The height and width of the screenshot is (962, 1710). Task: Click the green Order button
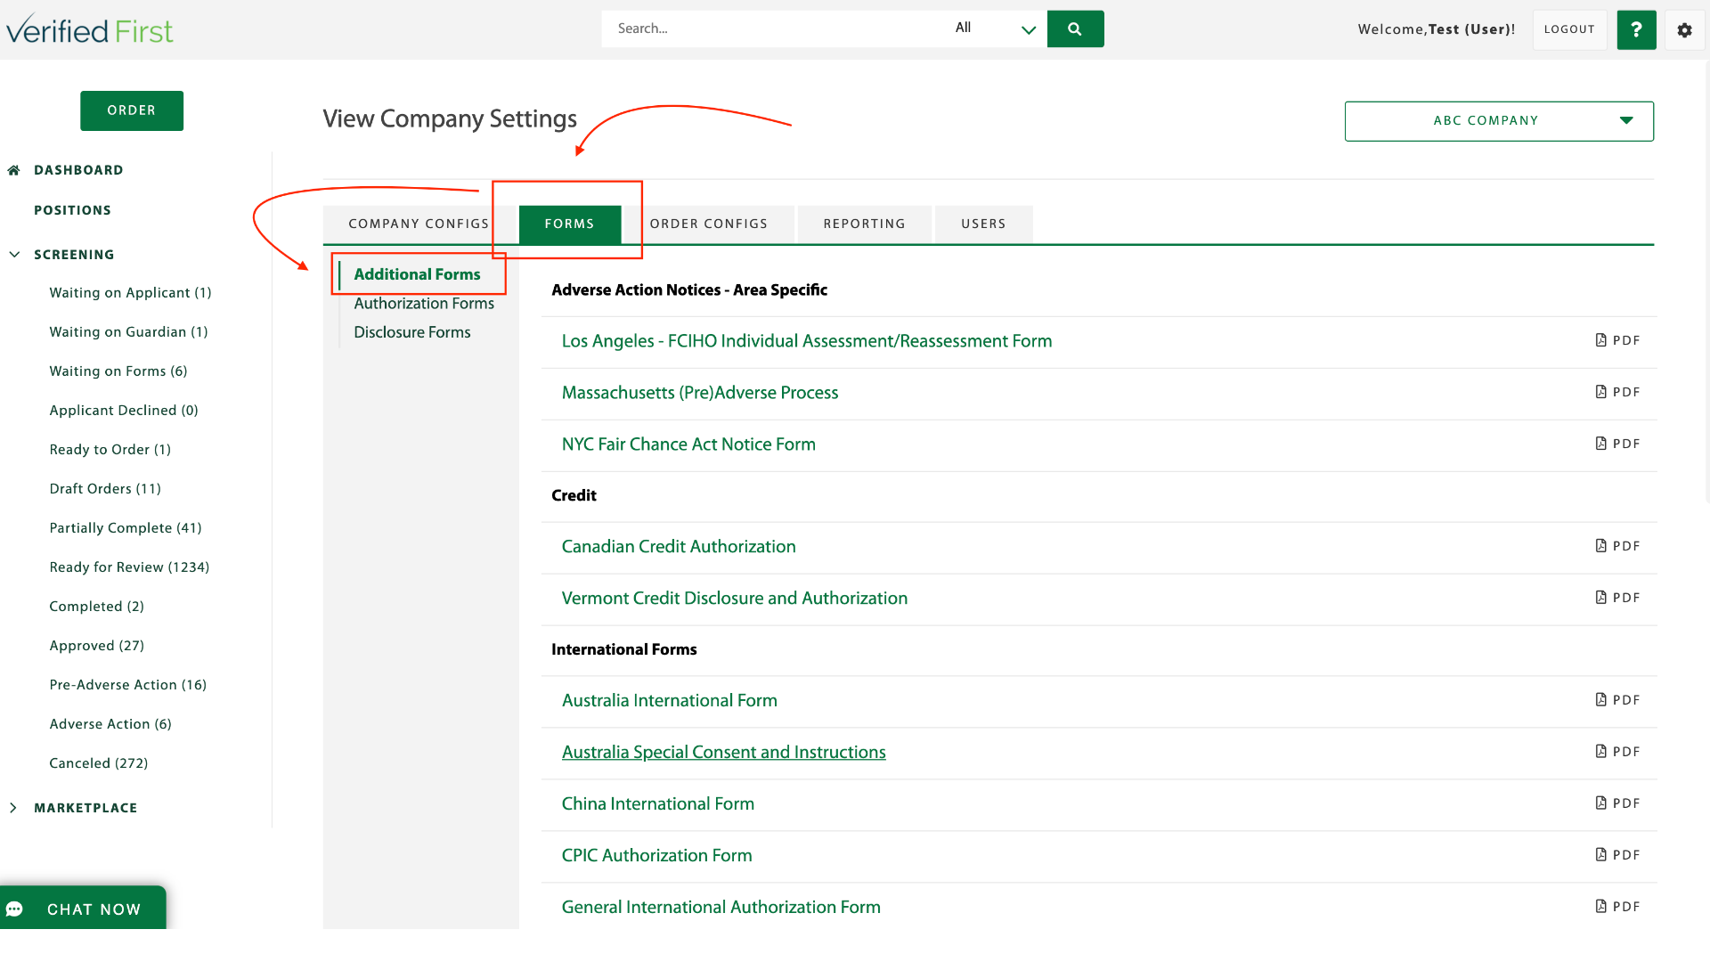point(132,110)
